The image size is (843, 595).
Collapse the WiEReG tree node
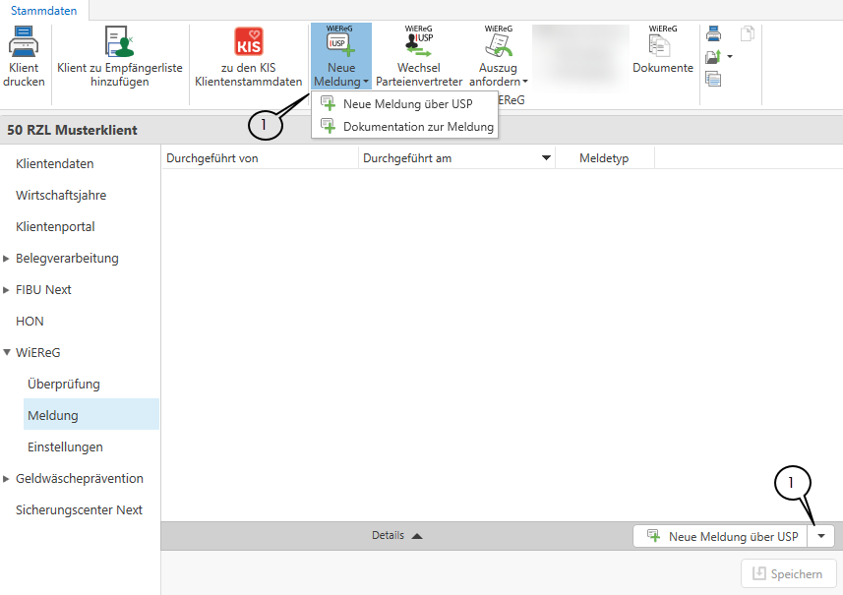click(x=8, y=352)
